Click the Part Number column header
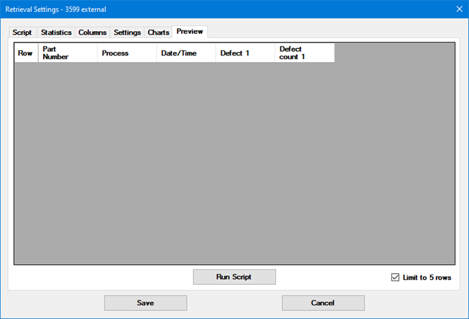The height and width of the screenshot is (319, 469). (x=67, y=53)
